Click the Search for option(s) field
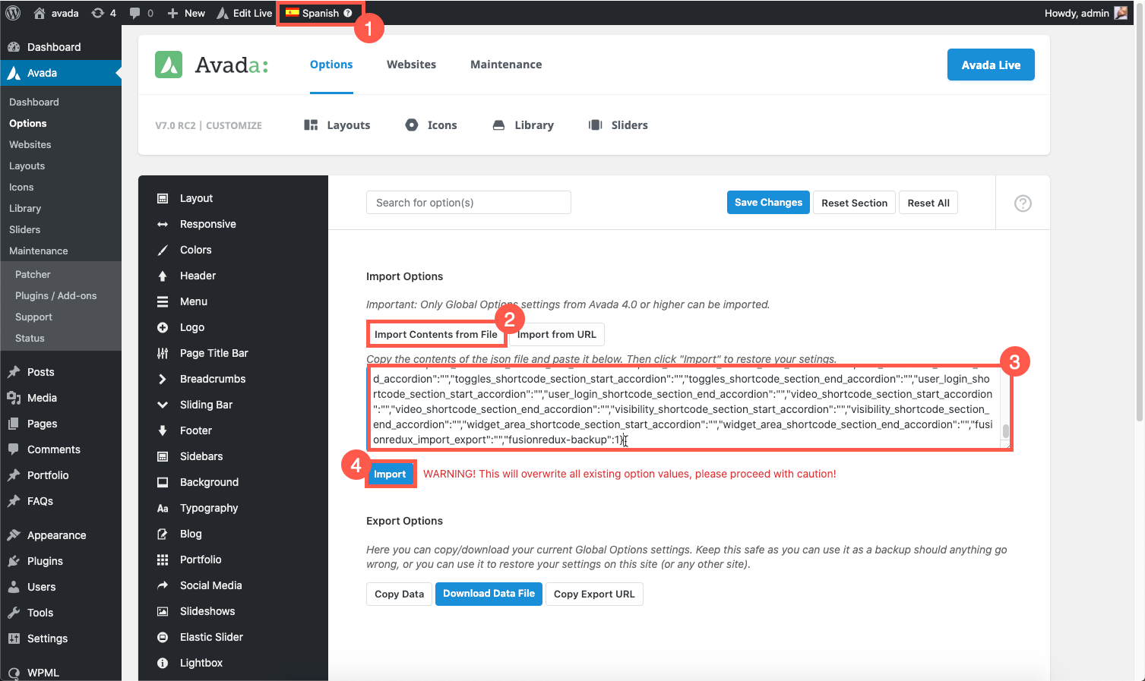Screen dimensions: 1145x681 (468, 203)
